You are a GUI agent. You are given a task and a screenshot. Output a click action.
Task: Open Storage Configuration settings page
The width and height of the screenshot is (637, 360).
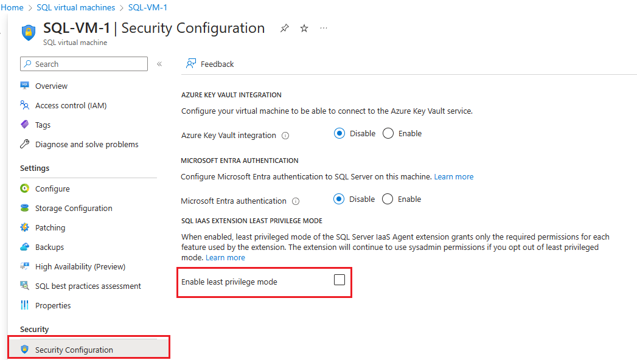(74, 208)
